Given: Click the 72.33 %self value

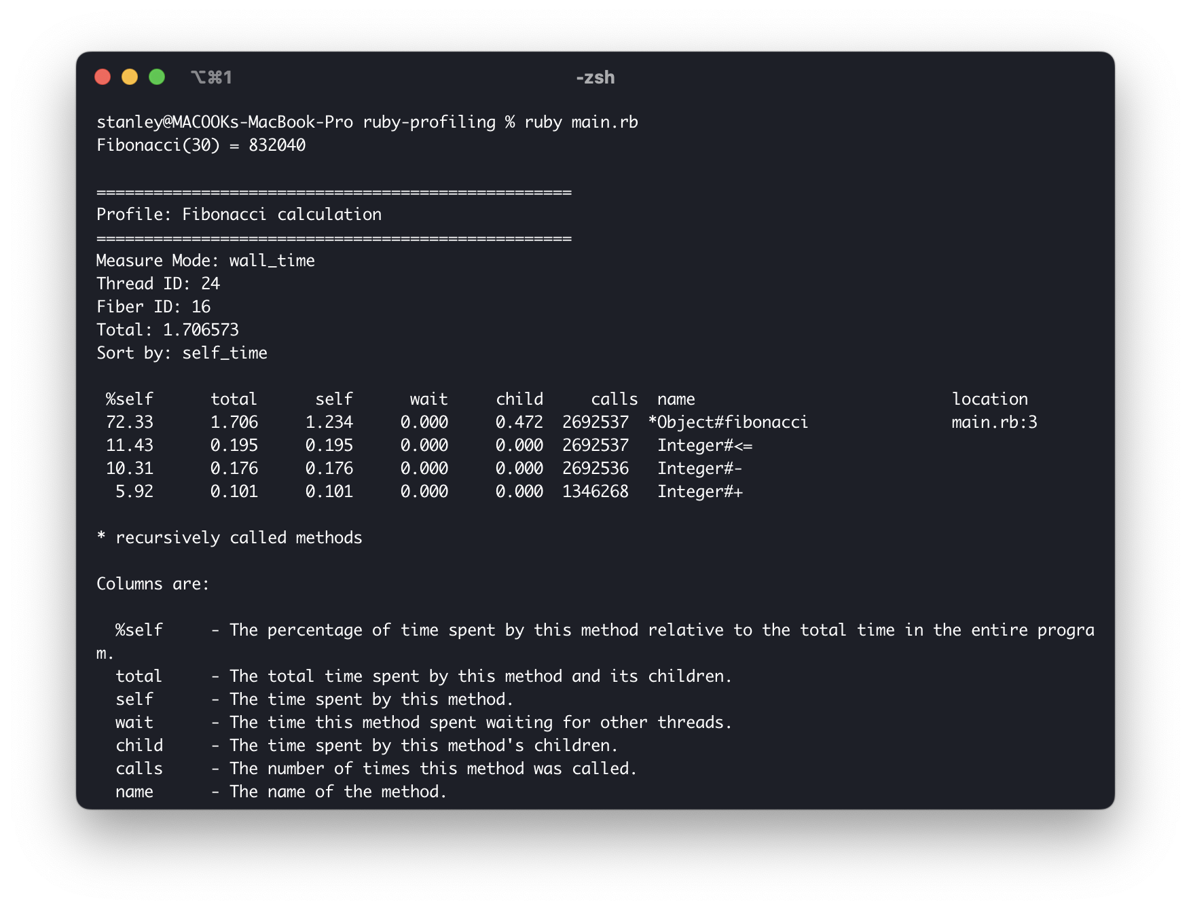Looking at the screenshot, I should [130, 422].
